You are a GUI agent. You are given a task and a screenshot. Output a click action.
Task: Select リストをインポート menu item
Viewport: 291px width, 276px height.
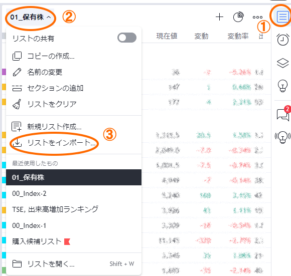coord(74,143)
